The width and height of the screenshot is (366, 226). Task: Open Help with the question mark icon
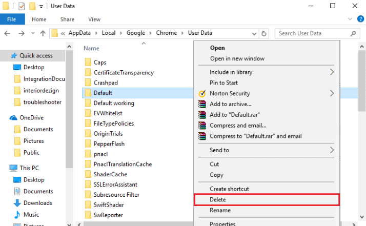[x=360, y=19]
